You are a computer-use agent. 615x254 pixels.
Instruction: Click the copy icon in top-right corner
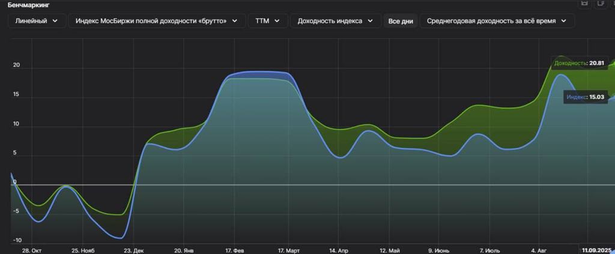600,3
